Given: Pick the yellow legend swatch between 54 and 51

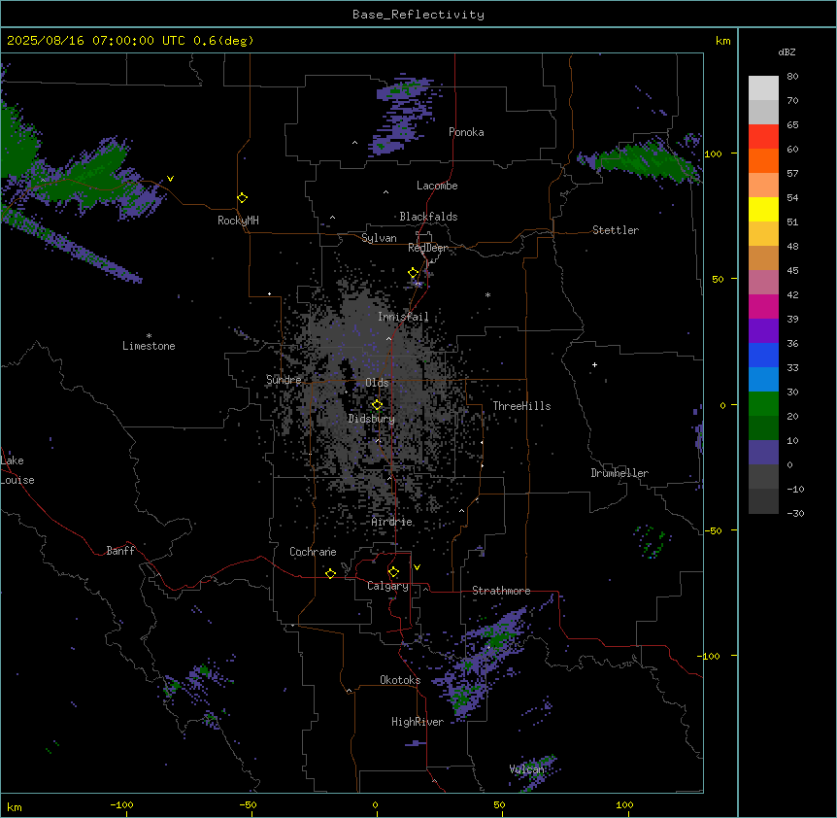Looking at the screenshot, I should point(763,209).
